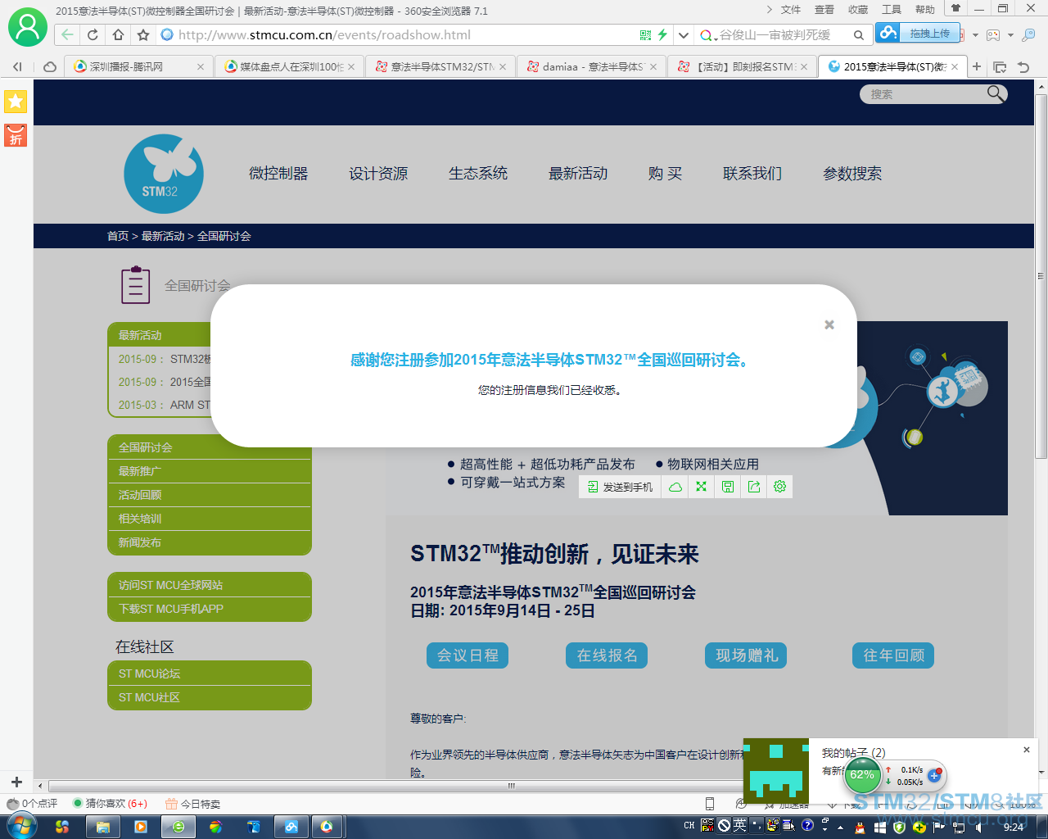
Task: Switch to the 【活动】即刻报名STM tab
Action: pyautogui.click(x=742, y=67)
